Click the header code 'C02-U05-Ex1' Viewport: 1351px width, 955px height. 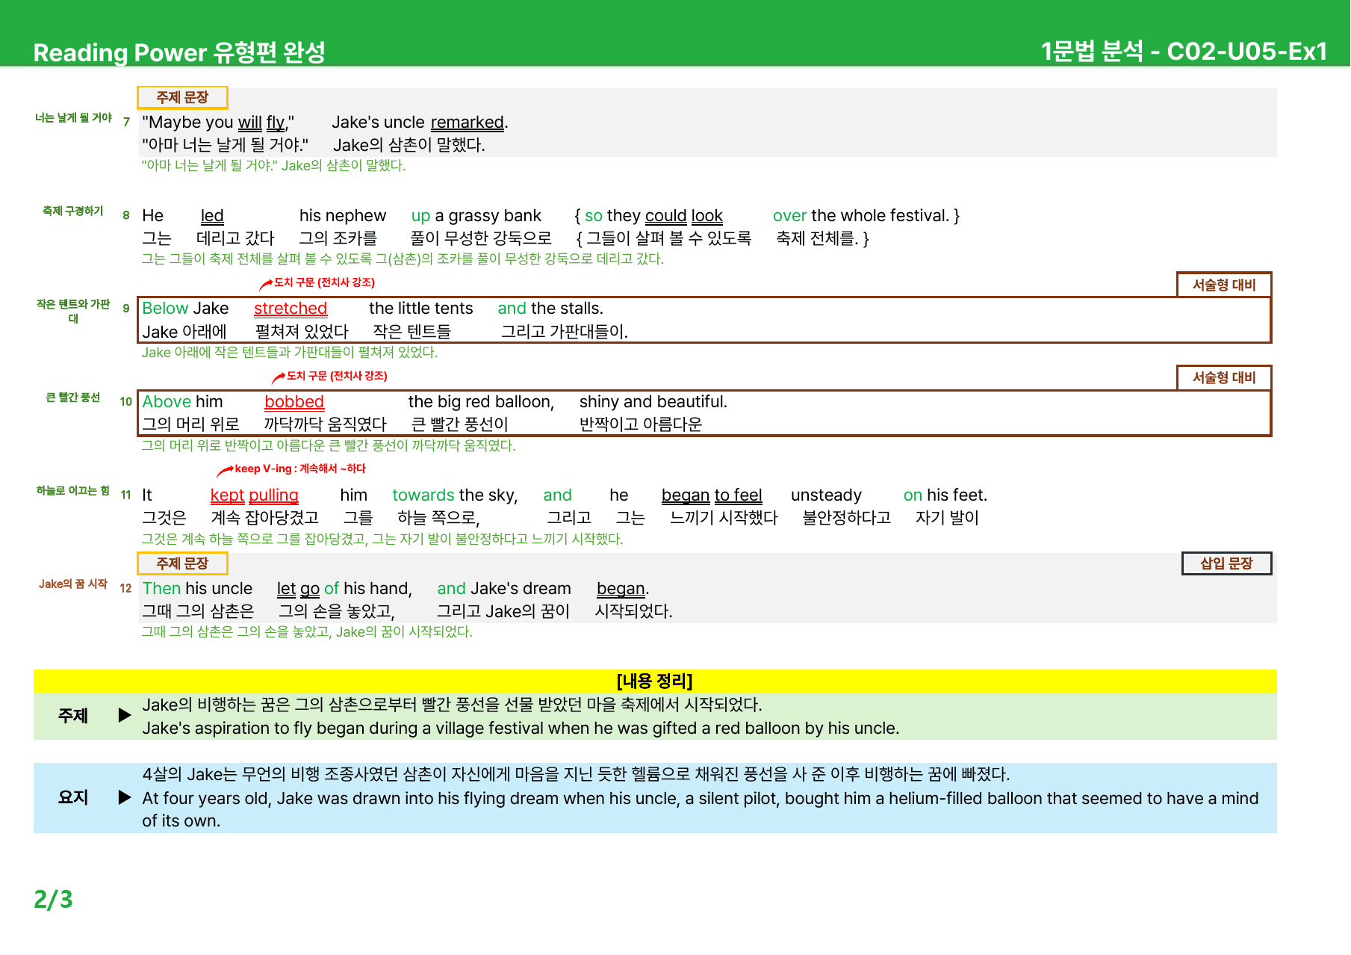(x=1246, y=52)
